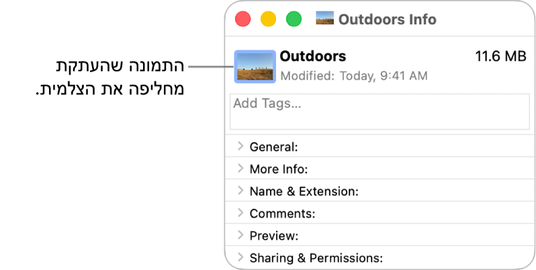
Task: Expand the Name & Extension chevron
Action: click(240, 191)
